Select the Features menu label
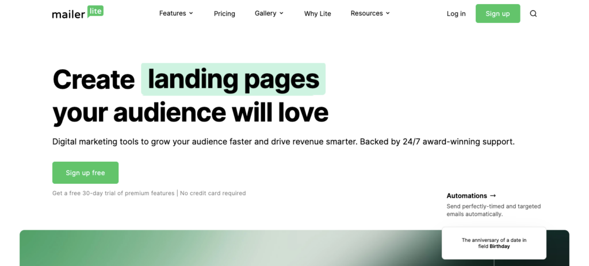This screenshot has height=266, width=589. coord(173,13)
